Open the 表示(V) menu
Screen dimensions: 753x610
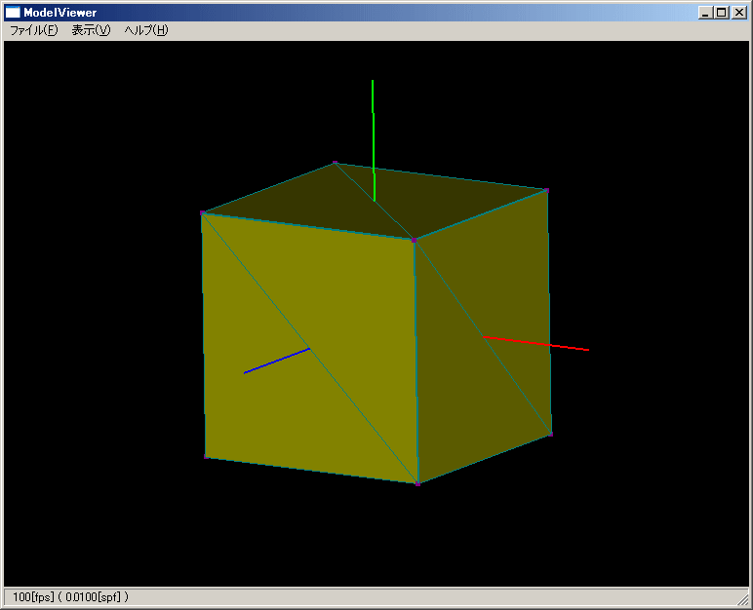91,30
